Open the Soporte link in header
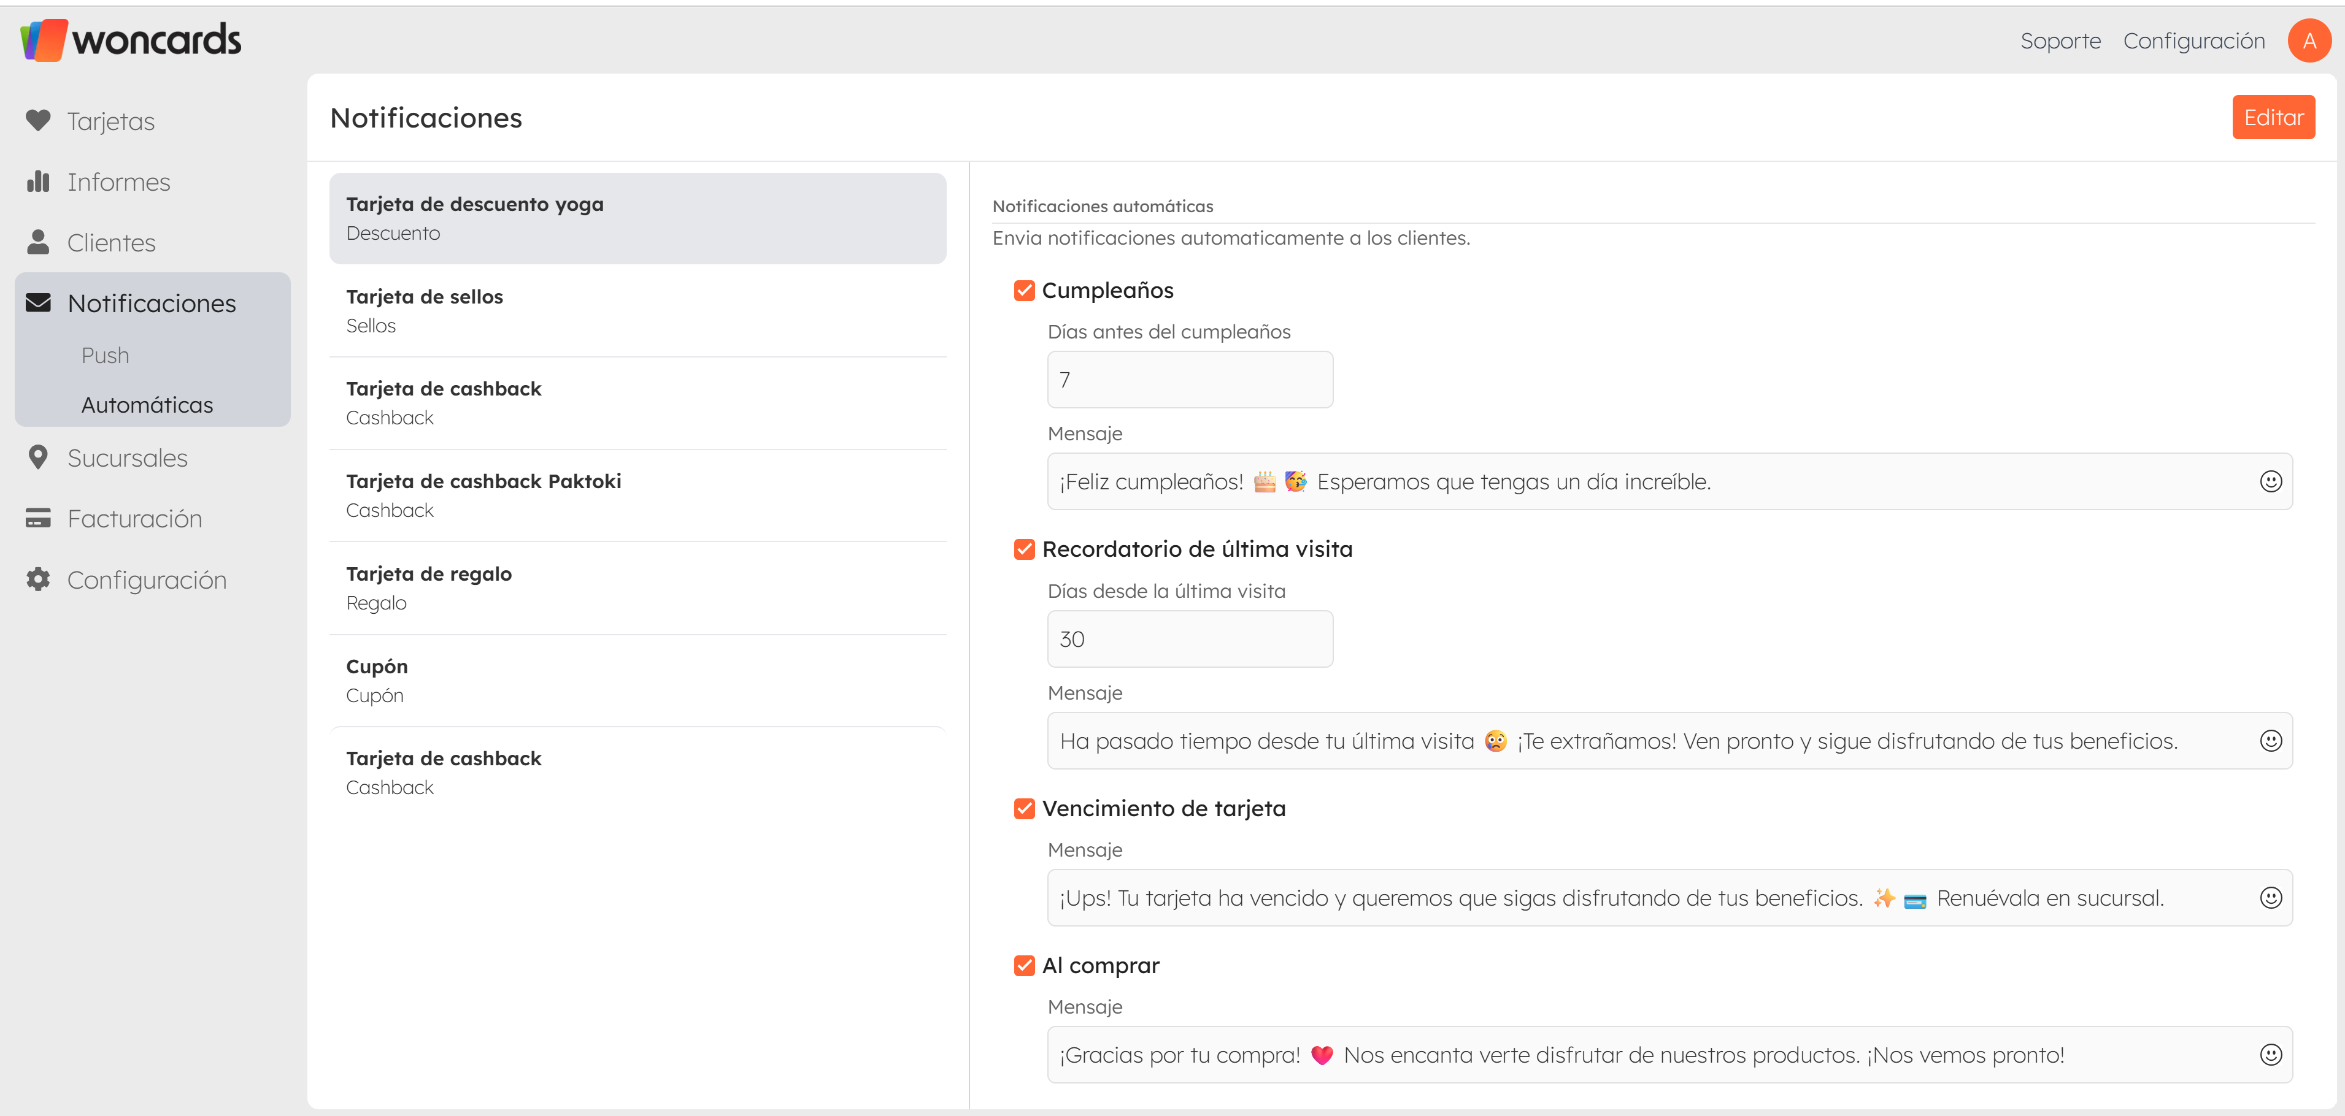This screenshot has height=1116, width=2345. [2060, 41]
